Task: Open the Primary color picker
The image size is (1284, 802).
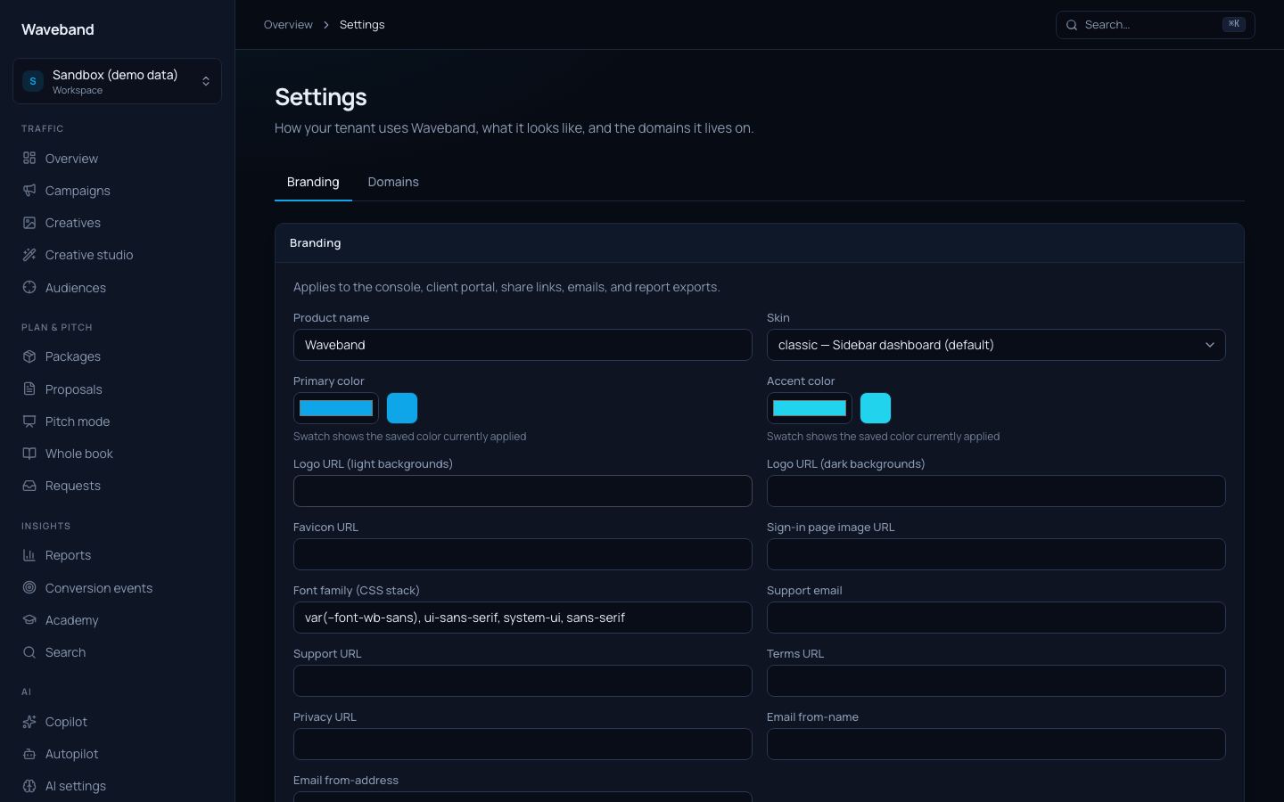Action: click(336, 408)
